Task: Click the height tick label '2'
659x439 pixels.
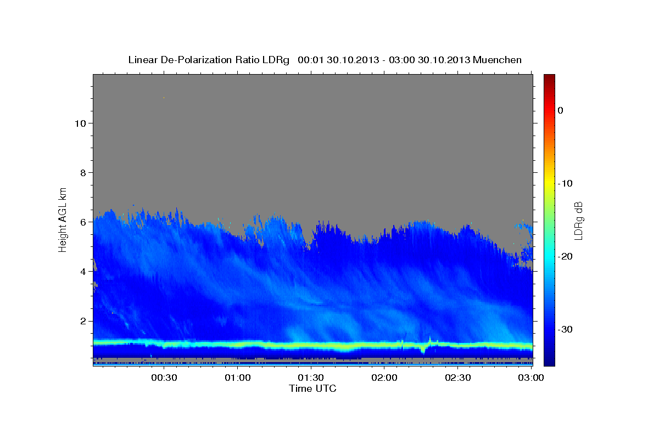Action: (x=82, y=321)
